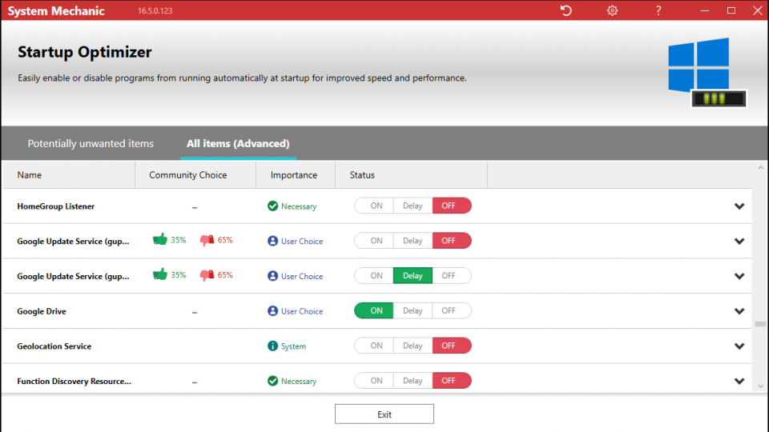769x432 pixels.
Task: Click the Windows logo startup graphic
Action: click(x=707, y=73)
